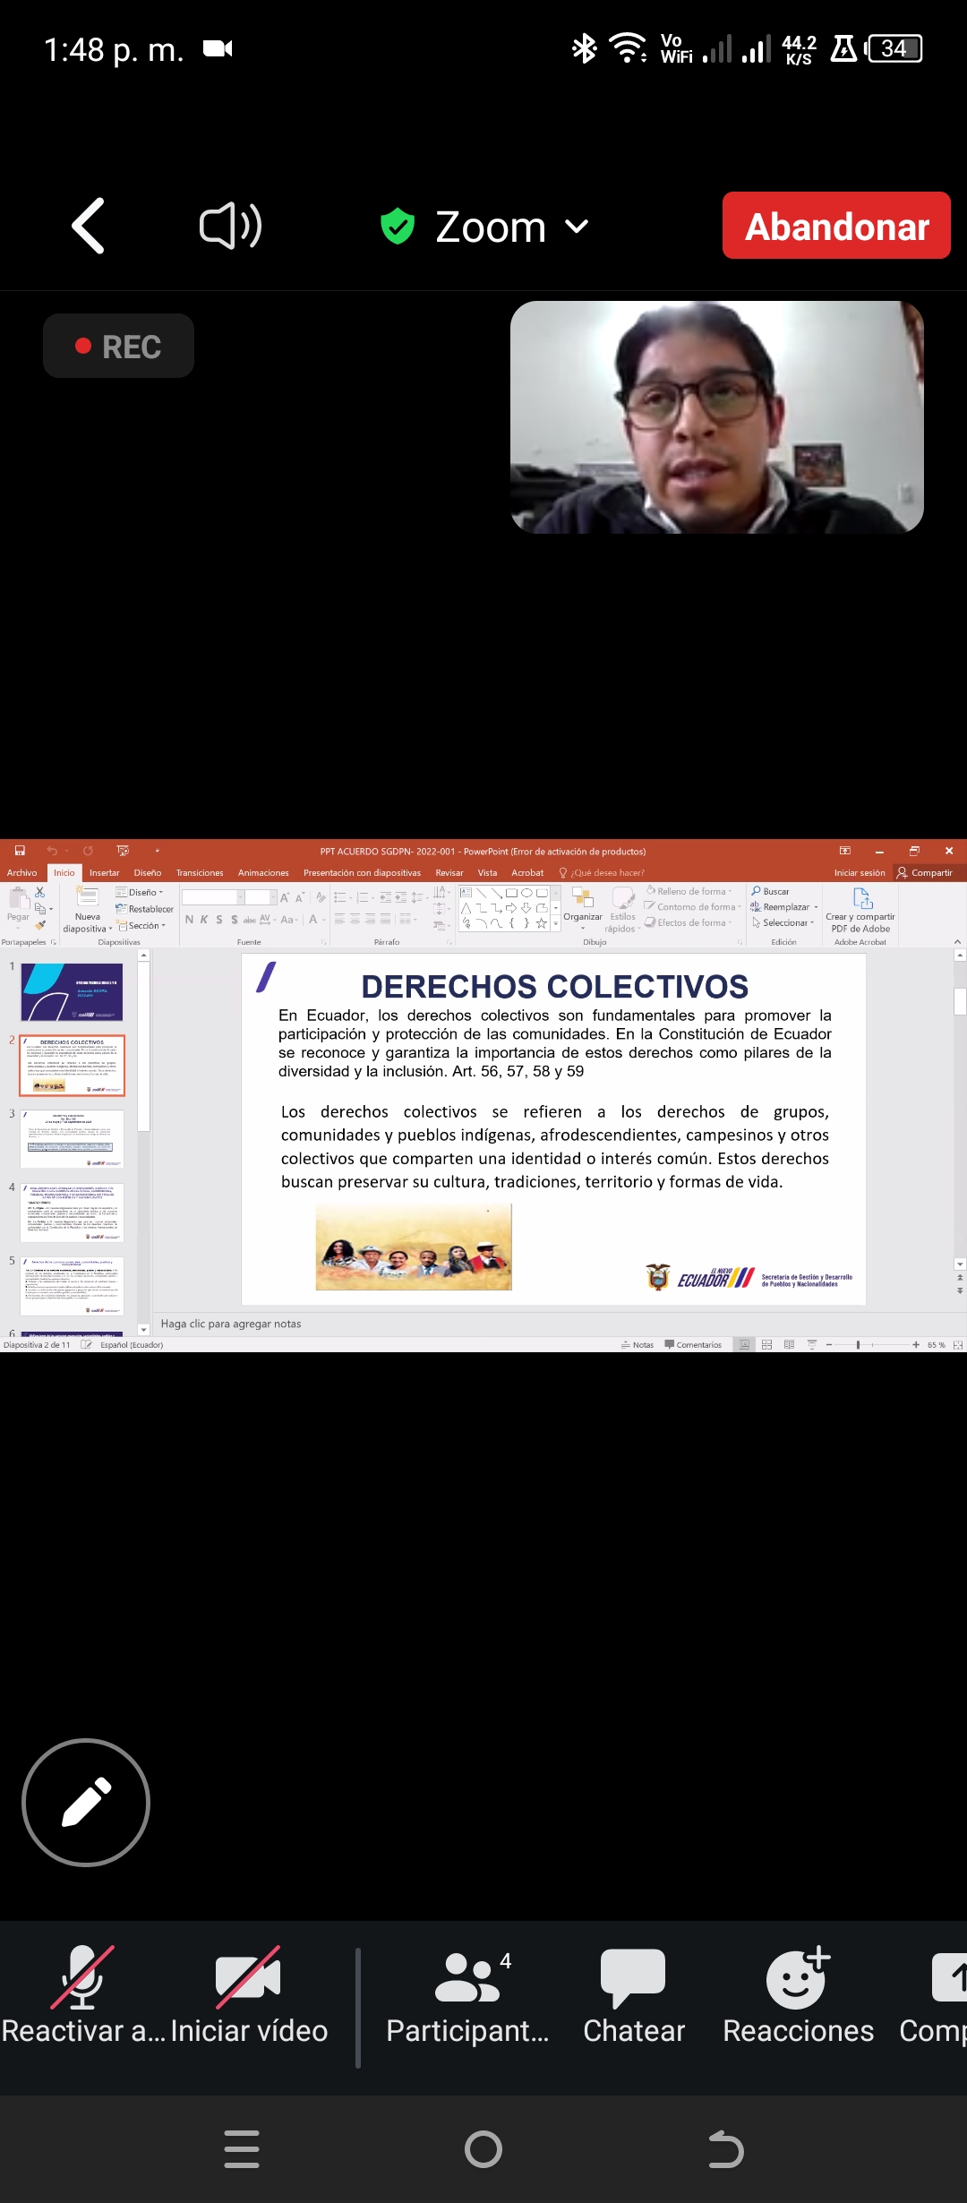Screen dimensions: 967x2203
Task: Tap the Android home navigation button
Action: 483,2148
